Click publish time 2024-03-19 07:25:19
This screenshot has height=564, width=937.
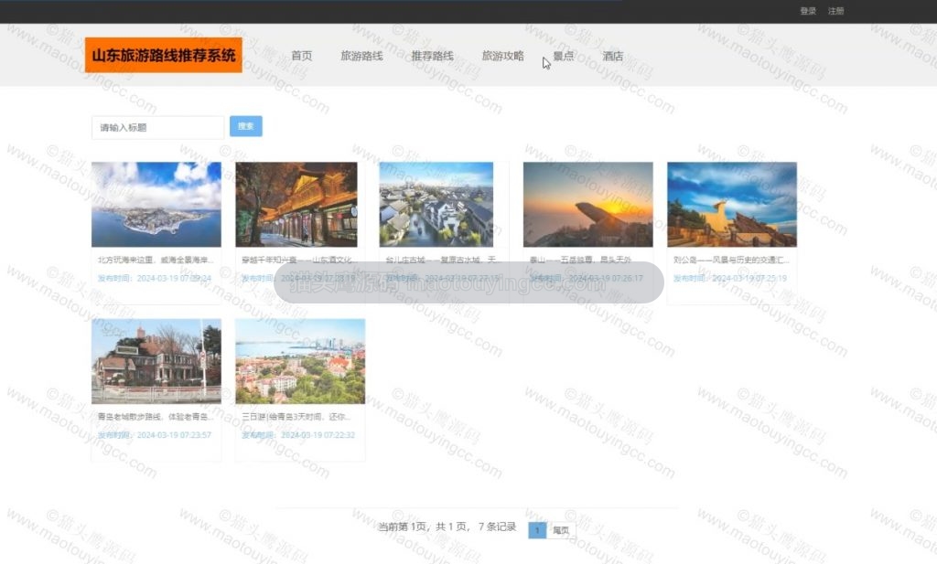[x=730, y=278]
